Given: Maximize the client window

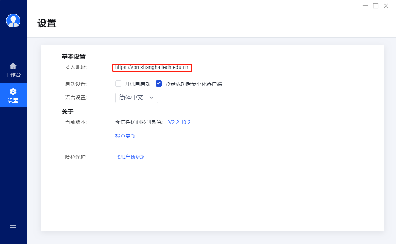Looking at the screenshot, I should 375,6.
